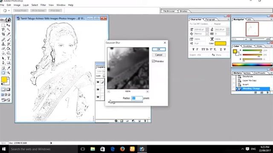Click the add layer style icon in Layers panel
This screenshot has width=273, height=153.
pyautogui.click(x=116, y=121)
